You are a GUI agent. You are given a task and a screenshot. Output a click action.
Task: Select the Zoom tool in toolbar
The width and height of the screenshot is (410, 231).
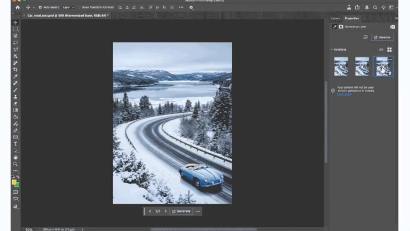pos(15,164)
